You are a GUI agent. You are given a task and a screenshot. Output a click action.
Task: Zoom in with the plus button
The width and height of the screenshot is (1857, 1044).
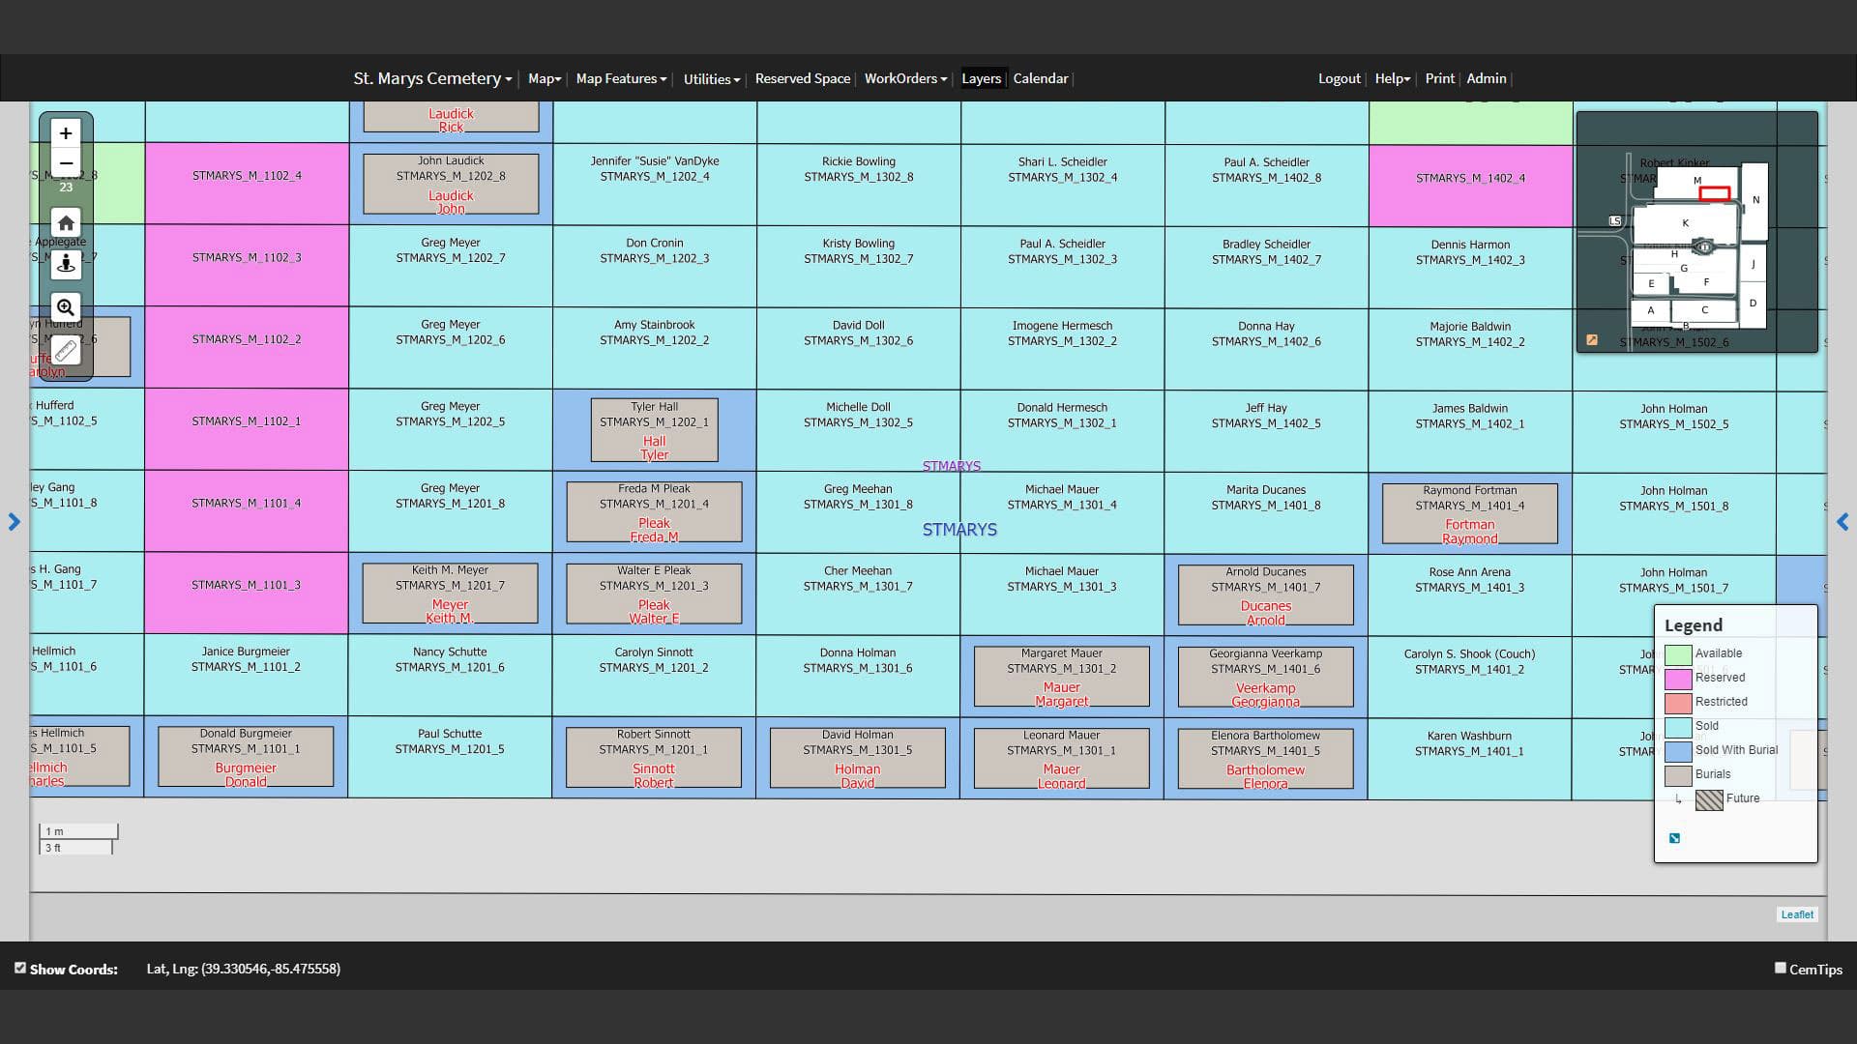(x=66, y=133)
